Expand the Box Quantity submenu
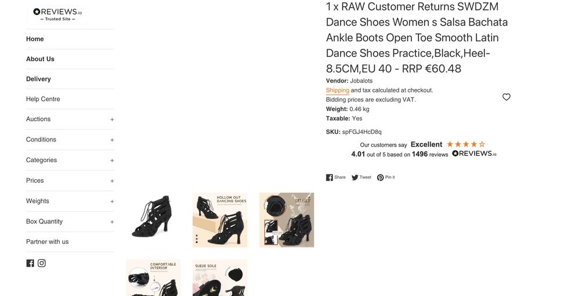Screen dimensions: 581x296 (112, 222)
